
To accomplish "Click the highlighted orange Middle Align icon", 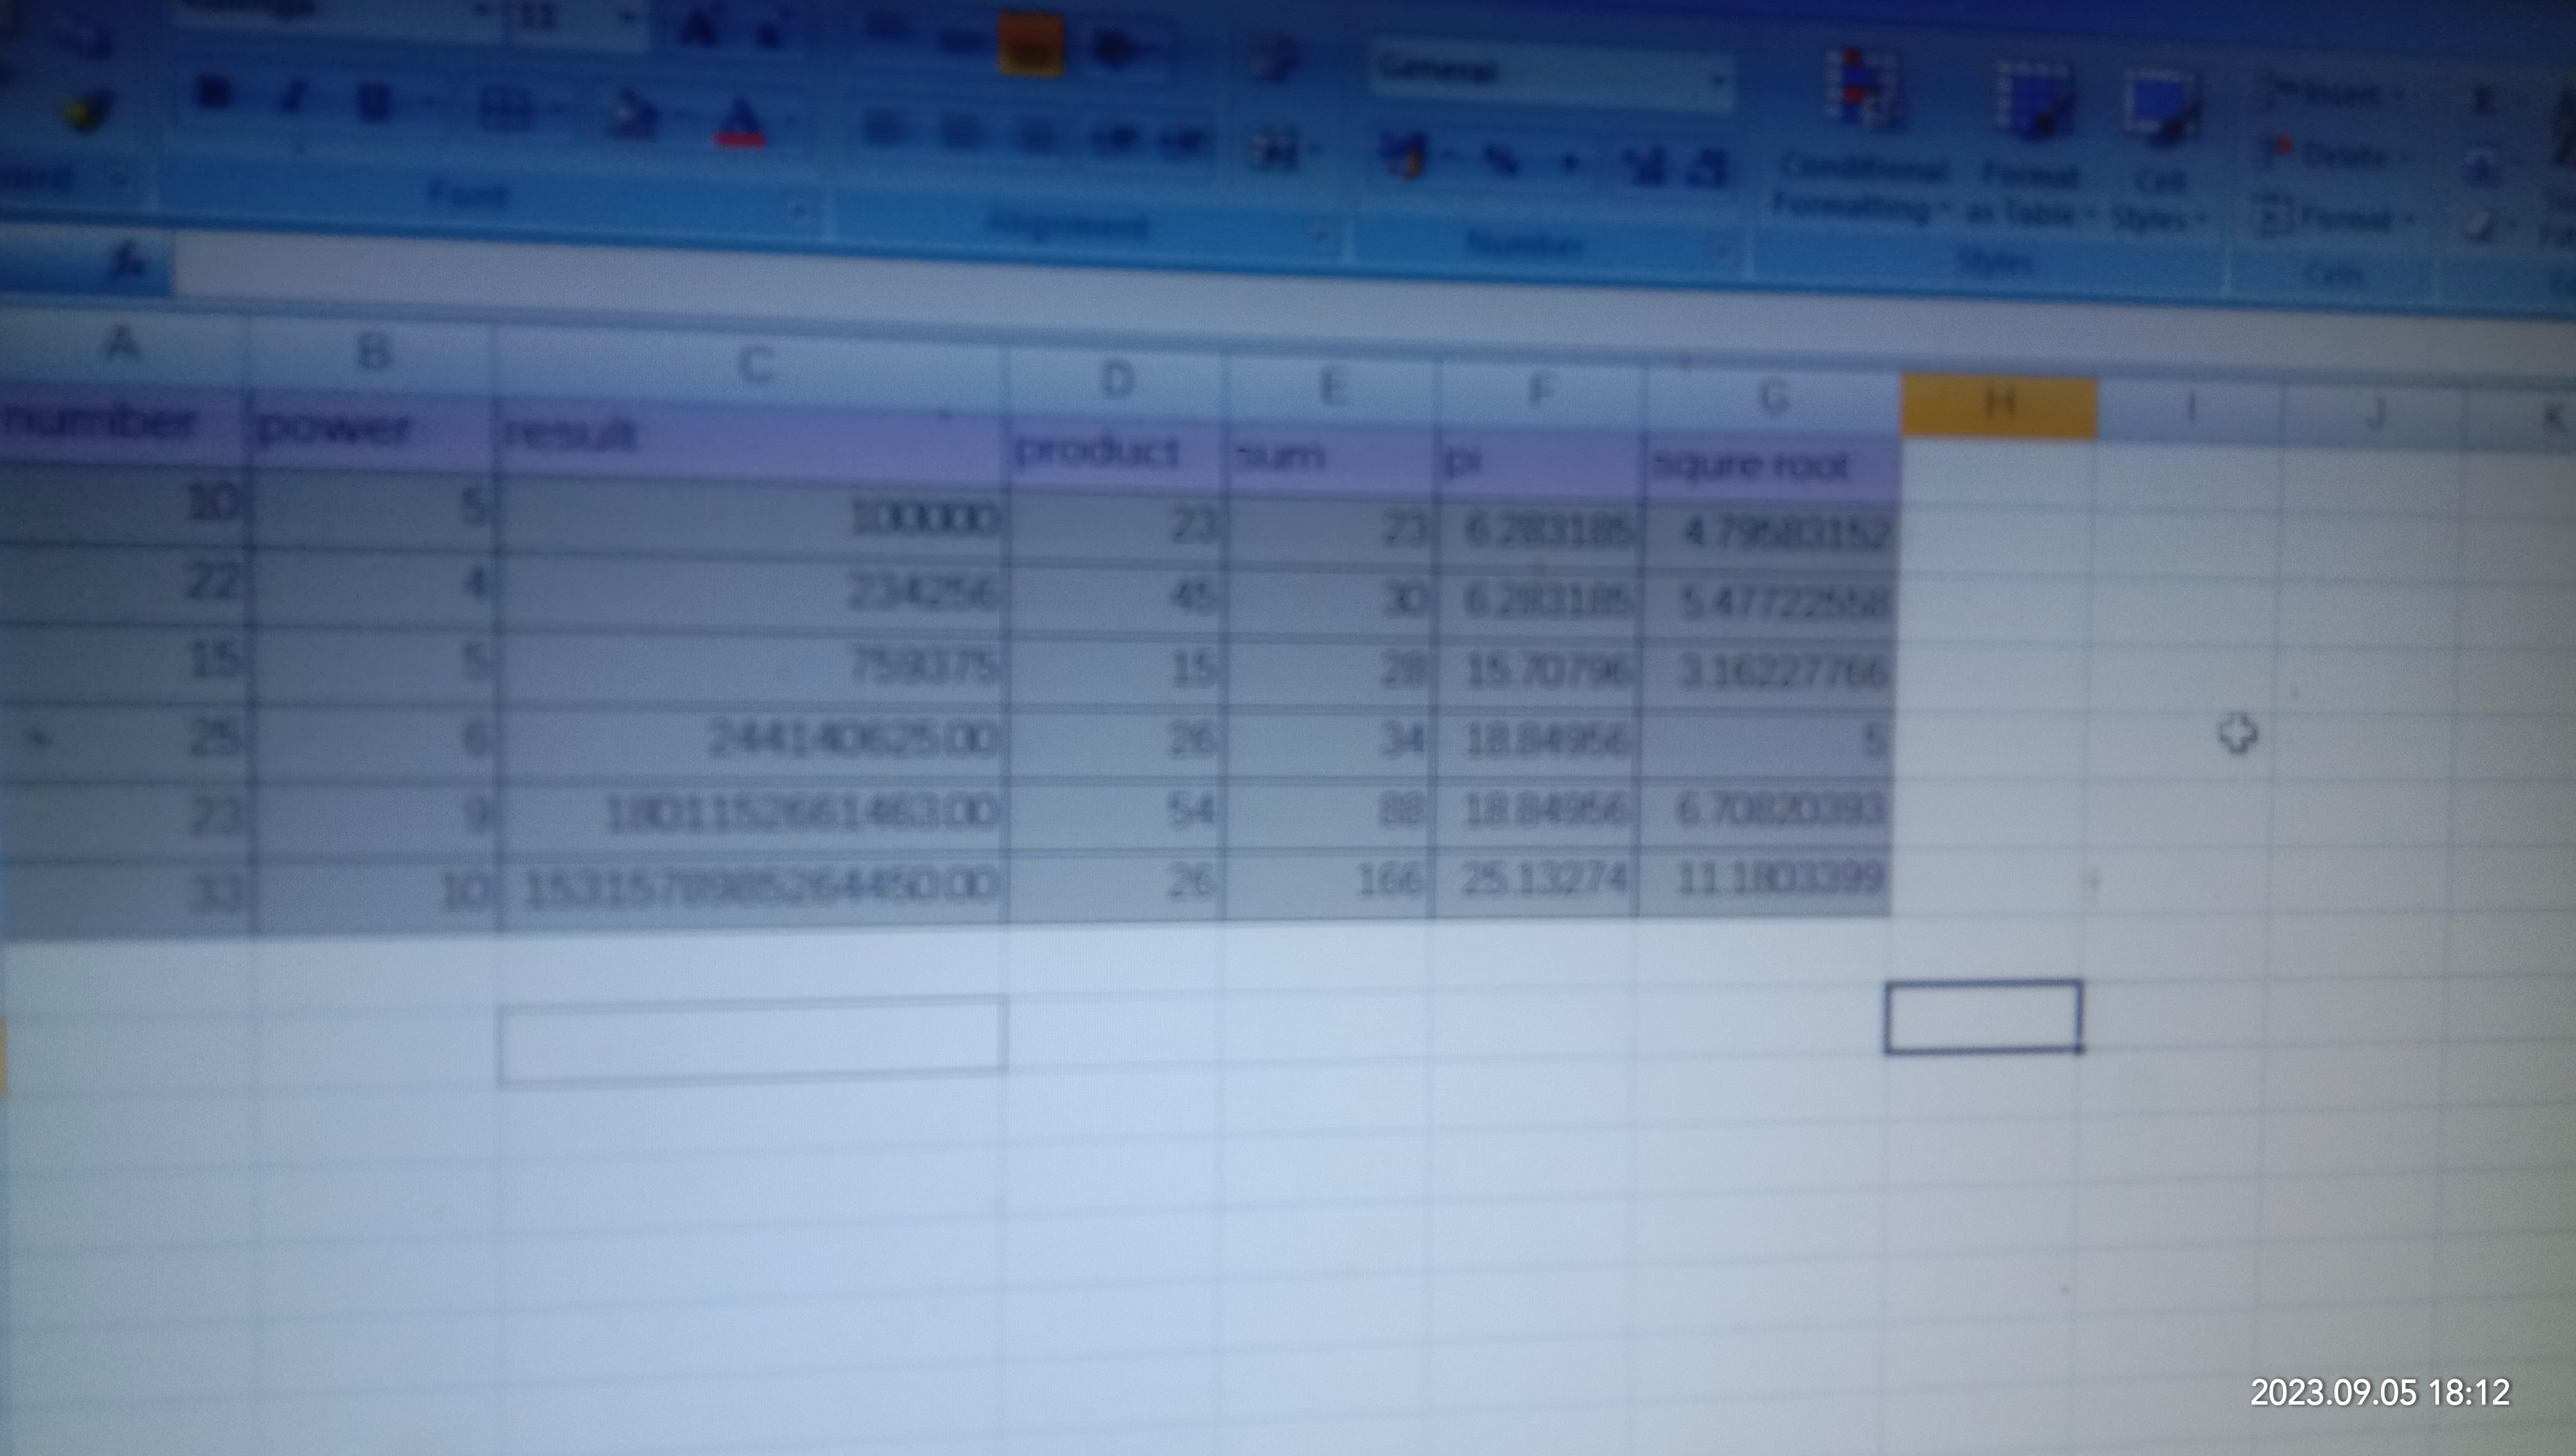I will [1030, 45].
